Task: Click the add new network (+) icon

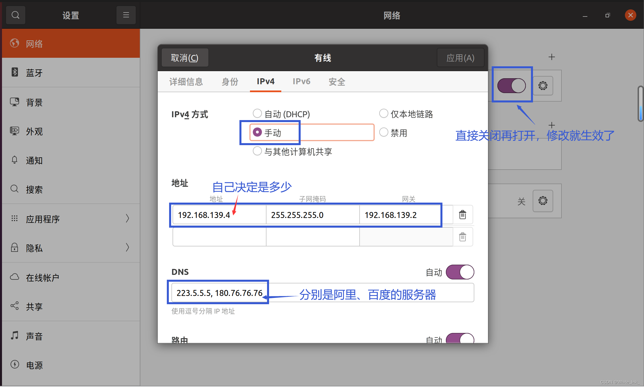Action: point(551,57)
